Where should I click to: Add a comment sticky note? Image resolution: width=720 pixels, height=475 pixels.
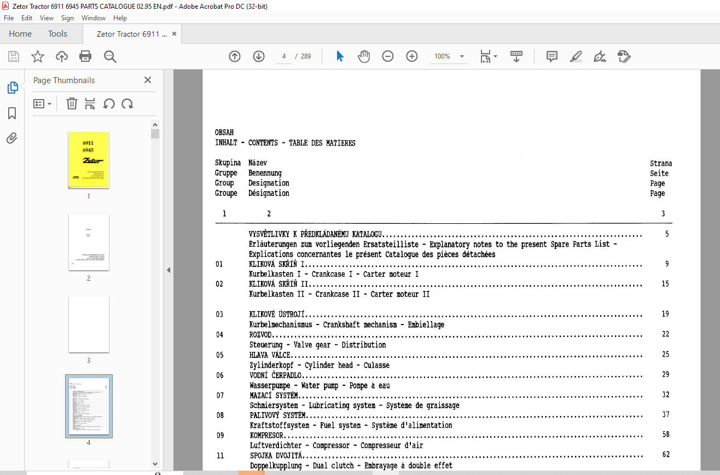coord(552,56)
